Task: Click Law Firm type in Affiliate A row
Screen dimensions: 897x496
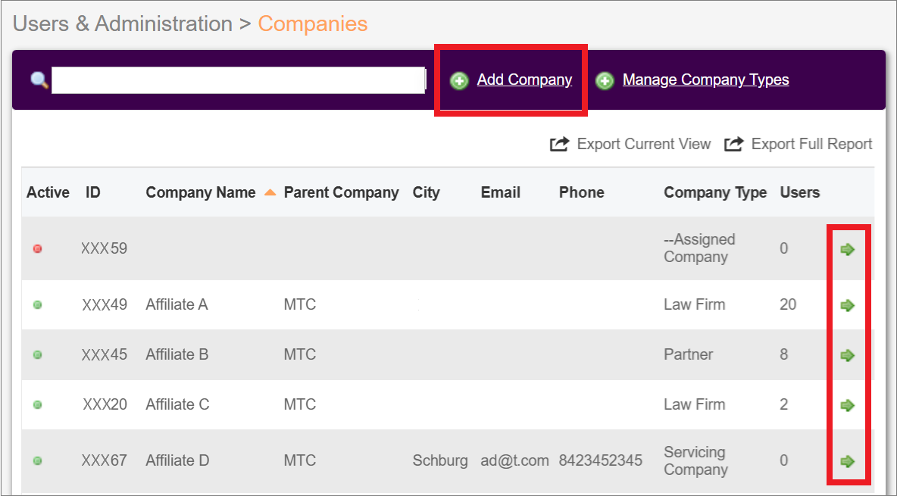Action: click(x=695, y=304)
